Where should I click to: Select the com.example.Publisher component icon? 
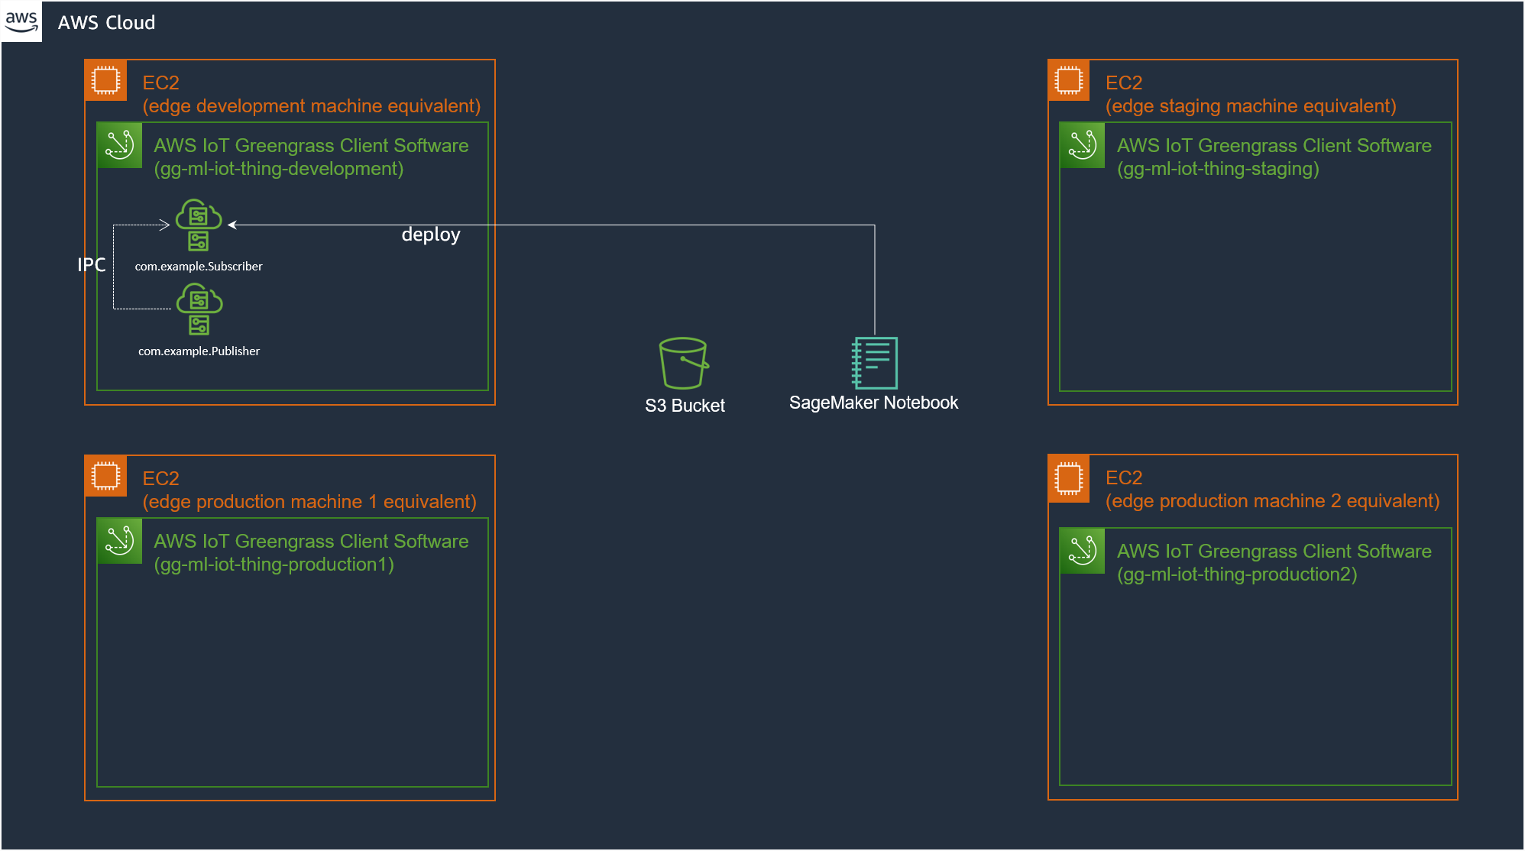click(x=199, y=309)
